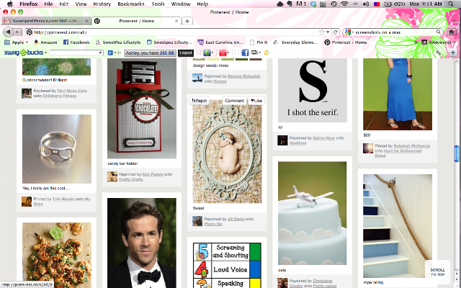Open the volume control in the menu bar

(x=366, y=4)
